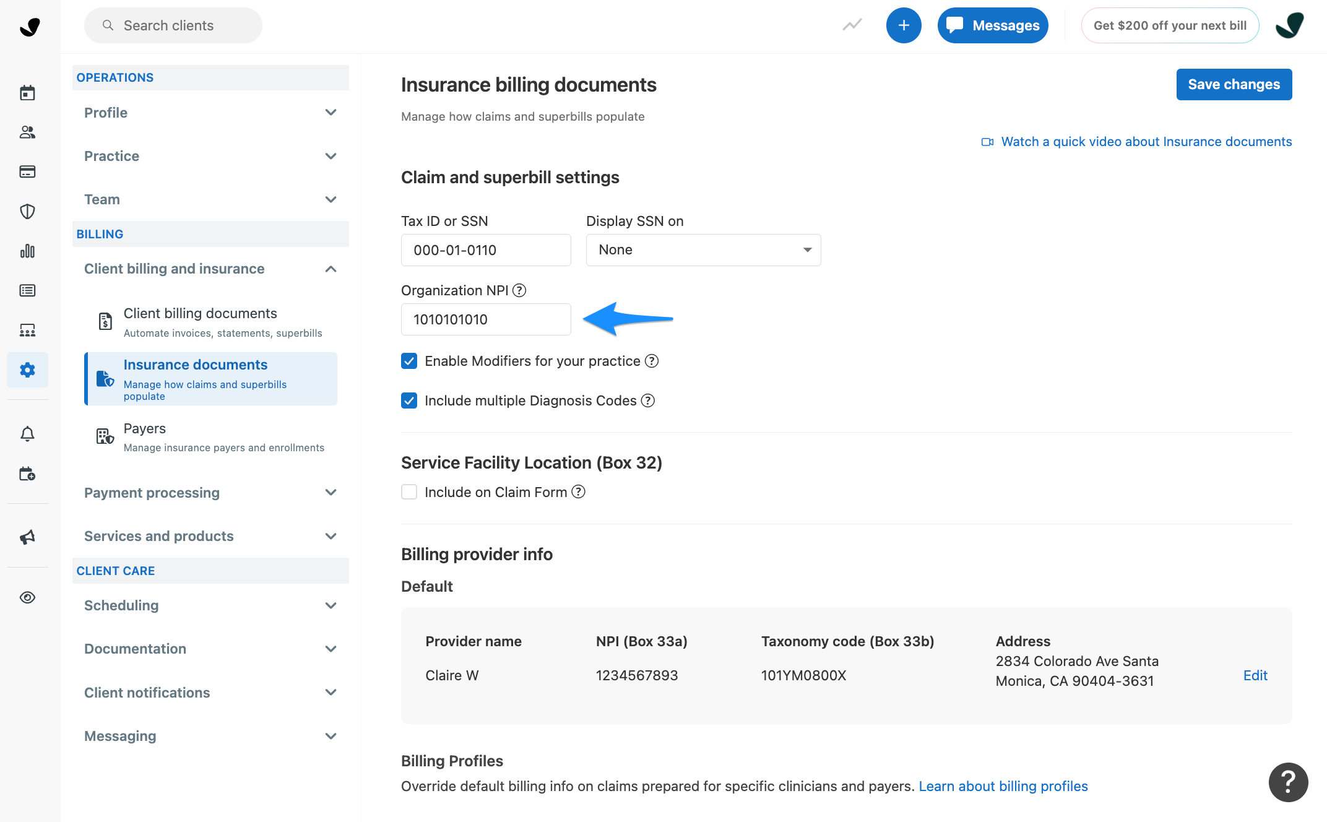Open notifications with the bell icon
The width and height of the screenshot is (1327, 822).
[x=28, y=433]
